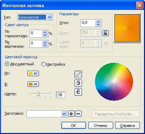Select the direct color path icon button

(78, 74)
